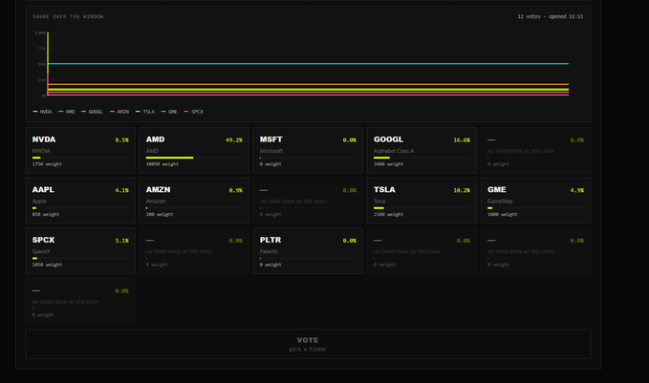Choose the SPCX SpaceX card
Image resolution: width=649 pixels, height=383 pixels.
tap(80, 250)
